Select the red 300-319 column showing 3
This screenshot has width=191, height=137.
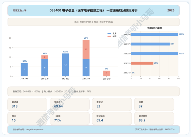click(x=107, y=73)
